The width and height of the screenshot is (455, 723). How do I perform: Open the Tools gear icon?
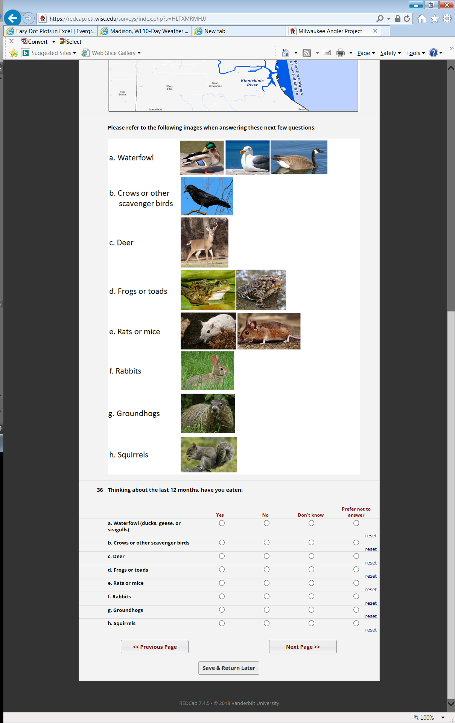[447, 18]
